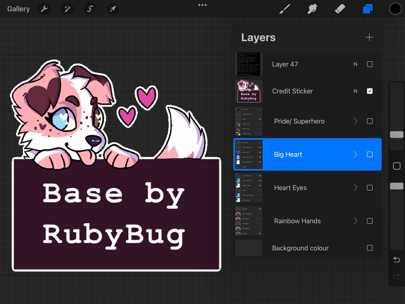Screen dimensions: 405x304
Task: Show the Heart Eyes group
Action: click(370, 188)
